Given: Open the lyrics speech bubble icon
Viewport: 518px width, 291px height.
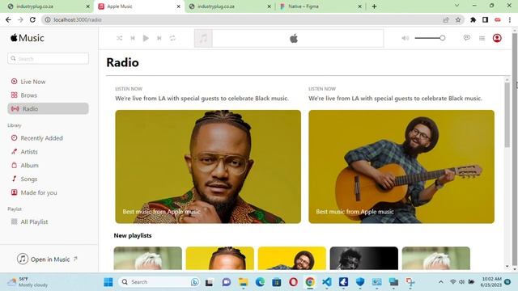Looking at the screenshot, I should [466, 38].
